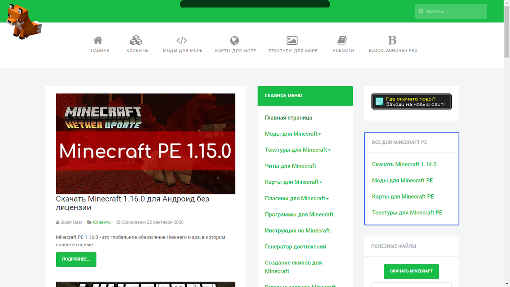Open Карты для Minecraft PE sidebar link
Image resolution: width=510 pixels, height=287 pixels.
click(x=403, y=196)
